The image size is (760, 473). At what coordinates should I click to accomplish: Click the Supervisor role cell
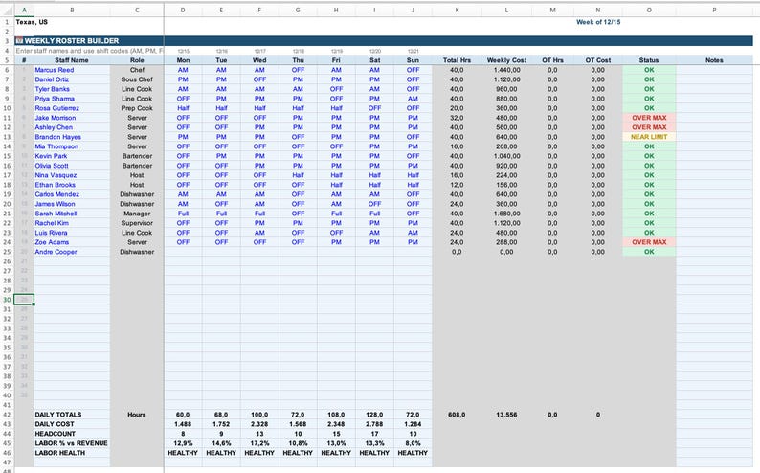pos(137,223)
